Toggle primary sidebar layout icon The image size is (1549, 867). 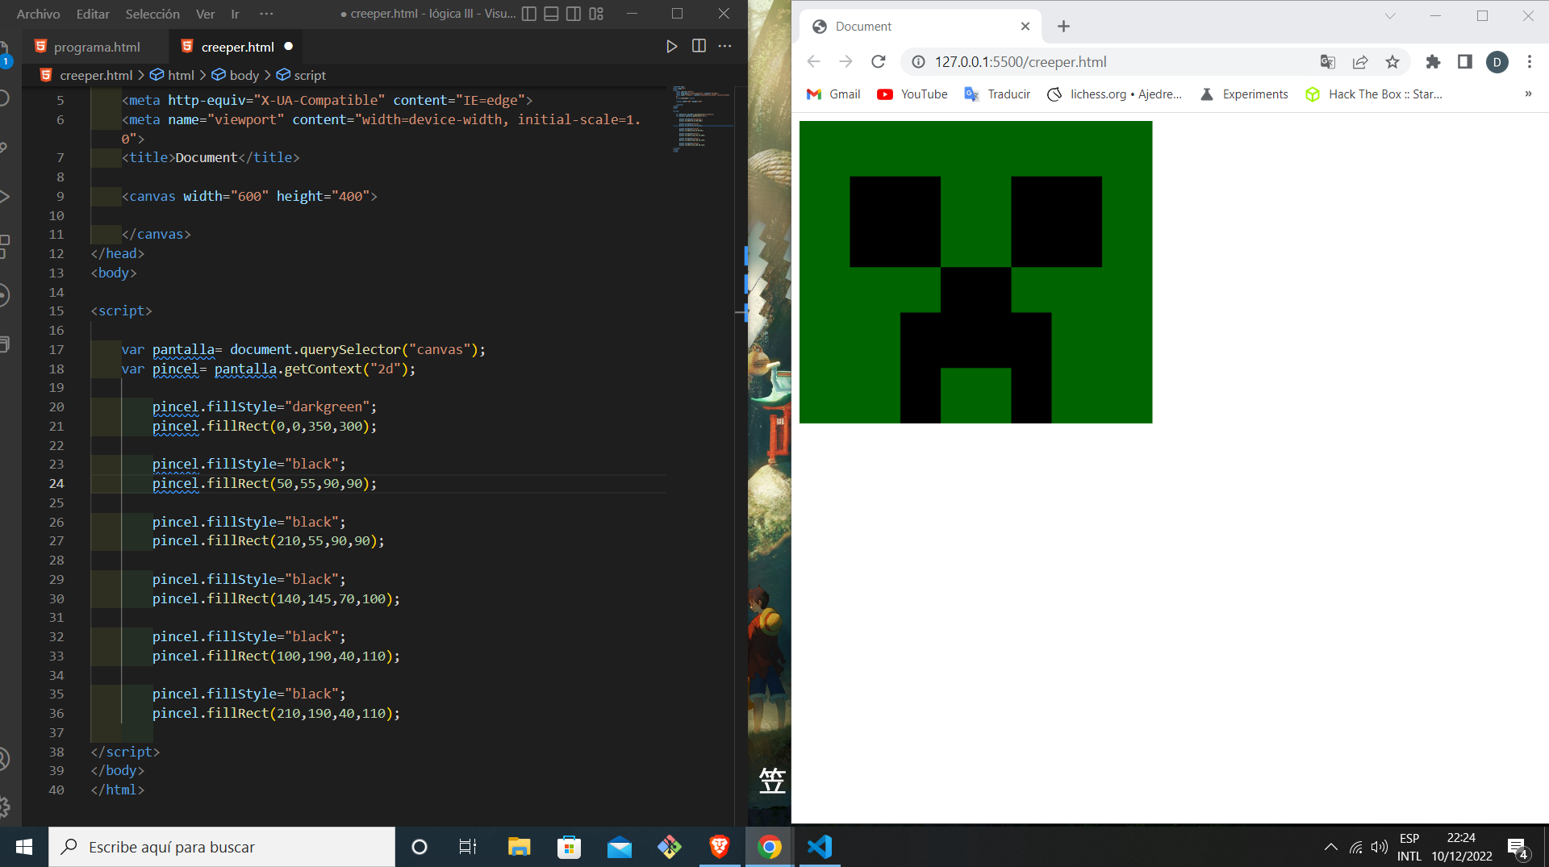[529, 14]
